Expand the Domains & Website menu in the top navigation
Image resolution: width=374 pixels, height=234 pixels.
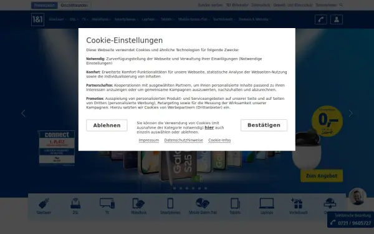point(255,19)
